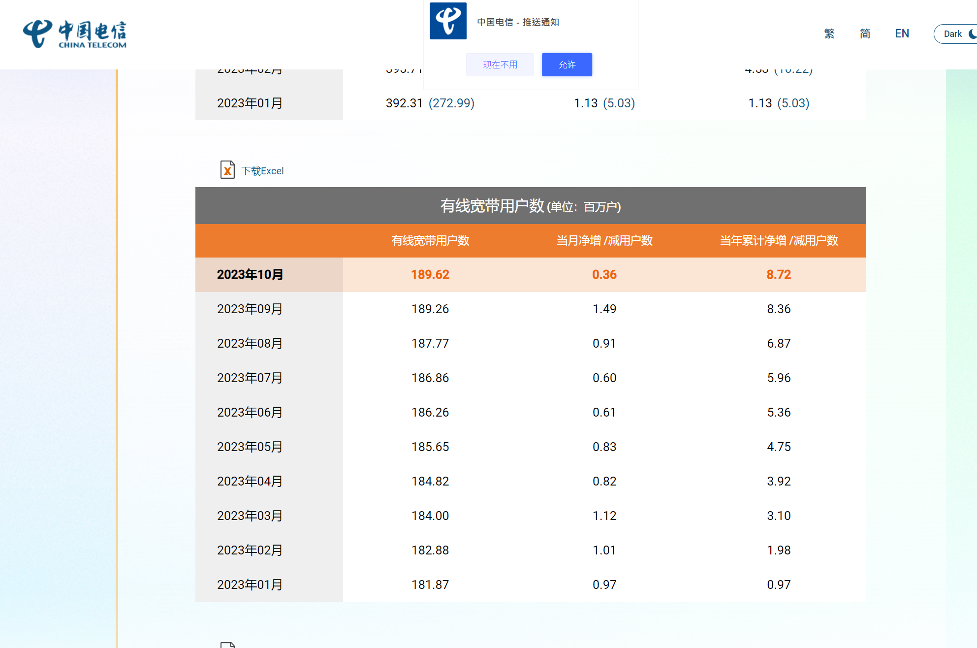Click monthly net add 1.12

tap(604, 516)
